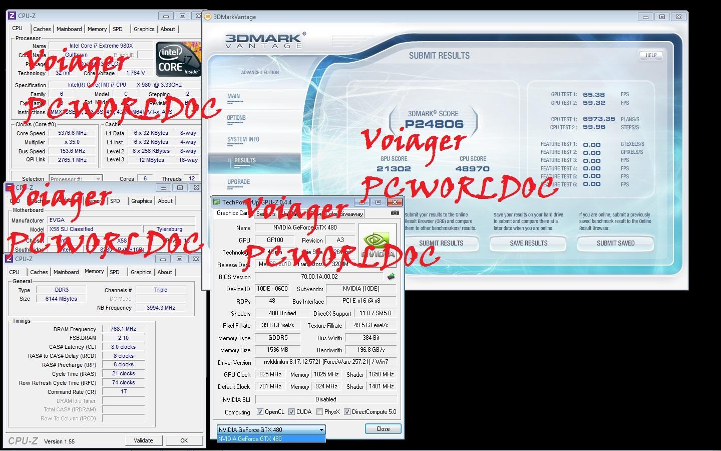Open About tab in CPU-Z Mainboard window
Image resolution: width=721 pixels, height=451 pixels.
(x=165, y=201)
